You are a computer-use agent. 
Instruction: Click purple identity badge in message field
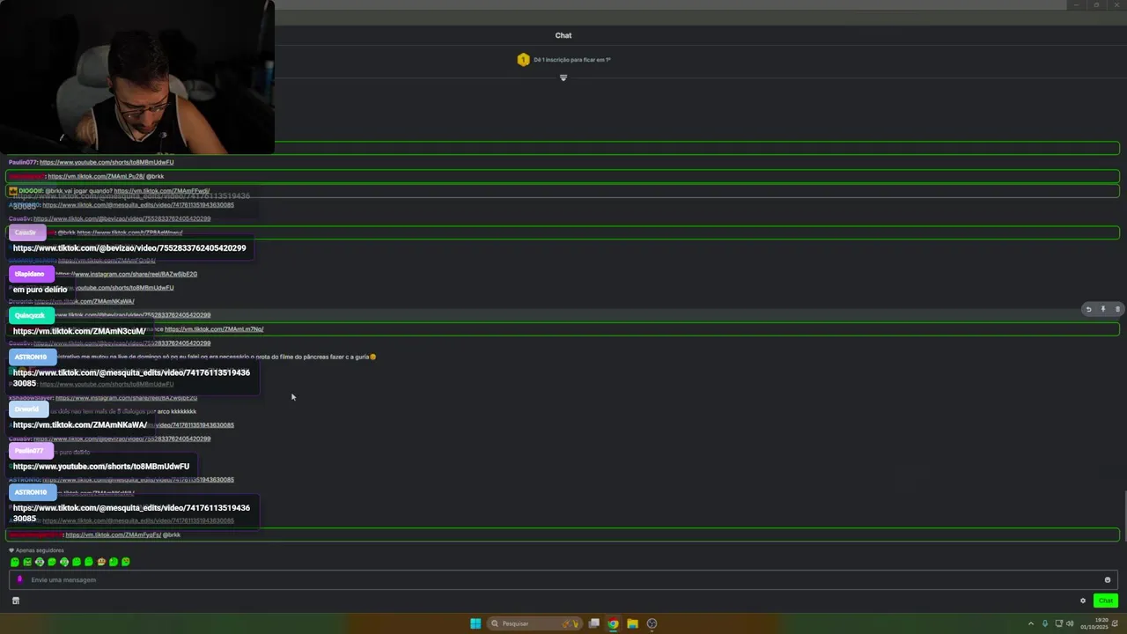(x=19, y=579)
